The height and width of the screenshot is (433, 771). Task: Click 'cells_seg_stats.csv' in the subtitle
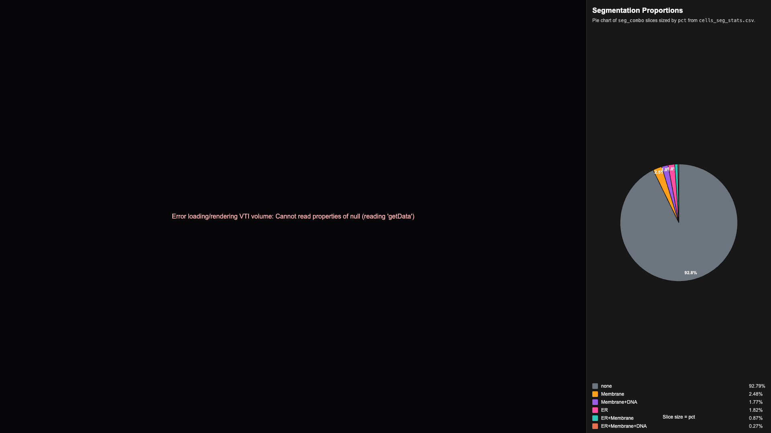(726, 20)
